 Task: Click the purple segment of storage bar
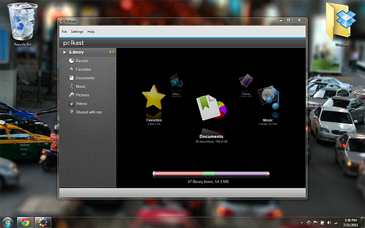tap(241, 173)
